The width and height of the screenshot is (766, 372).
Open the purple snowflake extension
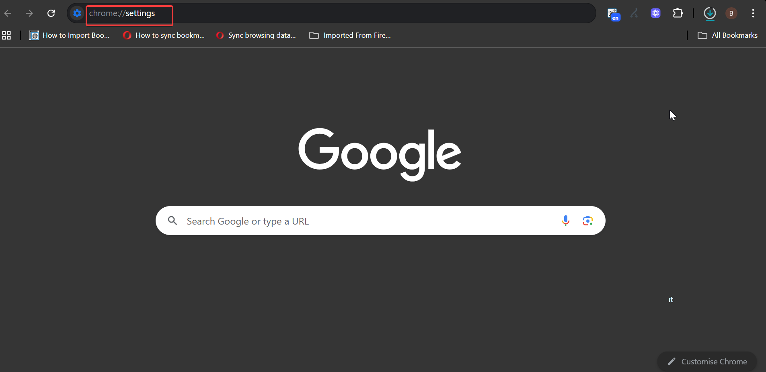[x=656, y=13]
